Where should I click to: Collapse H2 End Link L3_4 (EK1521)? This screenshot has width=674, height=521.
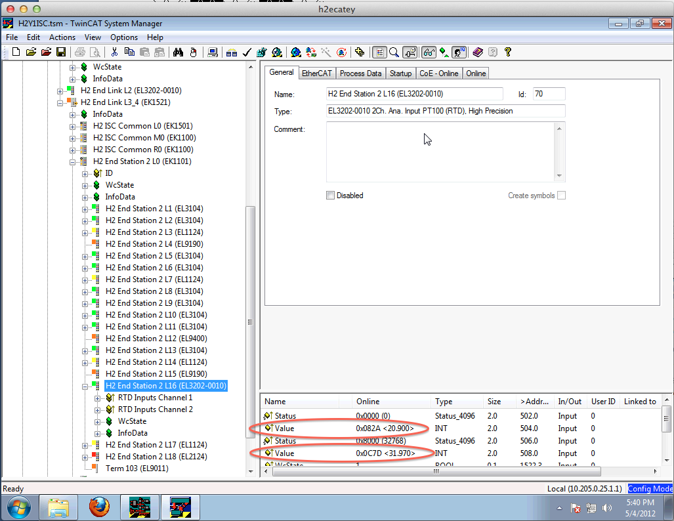pyautogui.click(x=60, y=103)
